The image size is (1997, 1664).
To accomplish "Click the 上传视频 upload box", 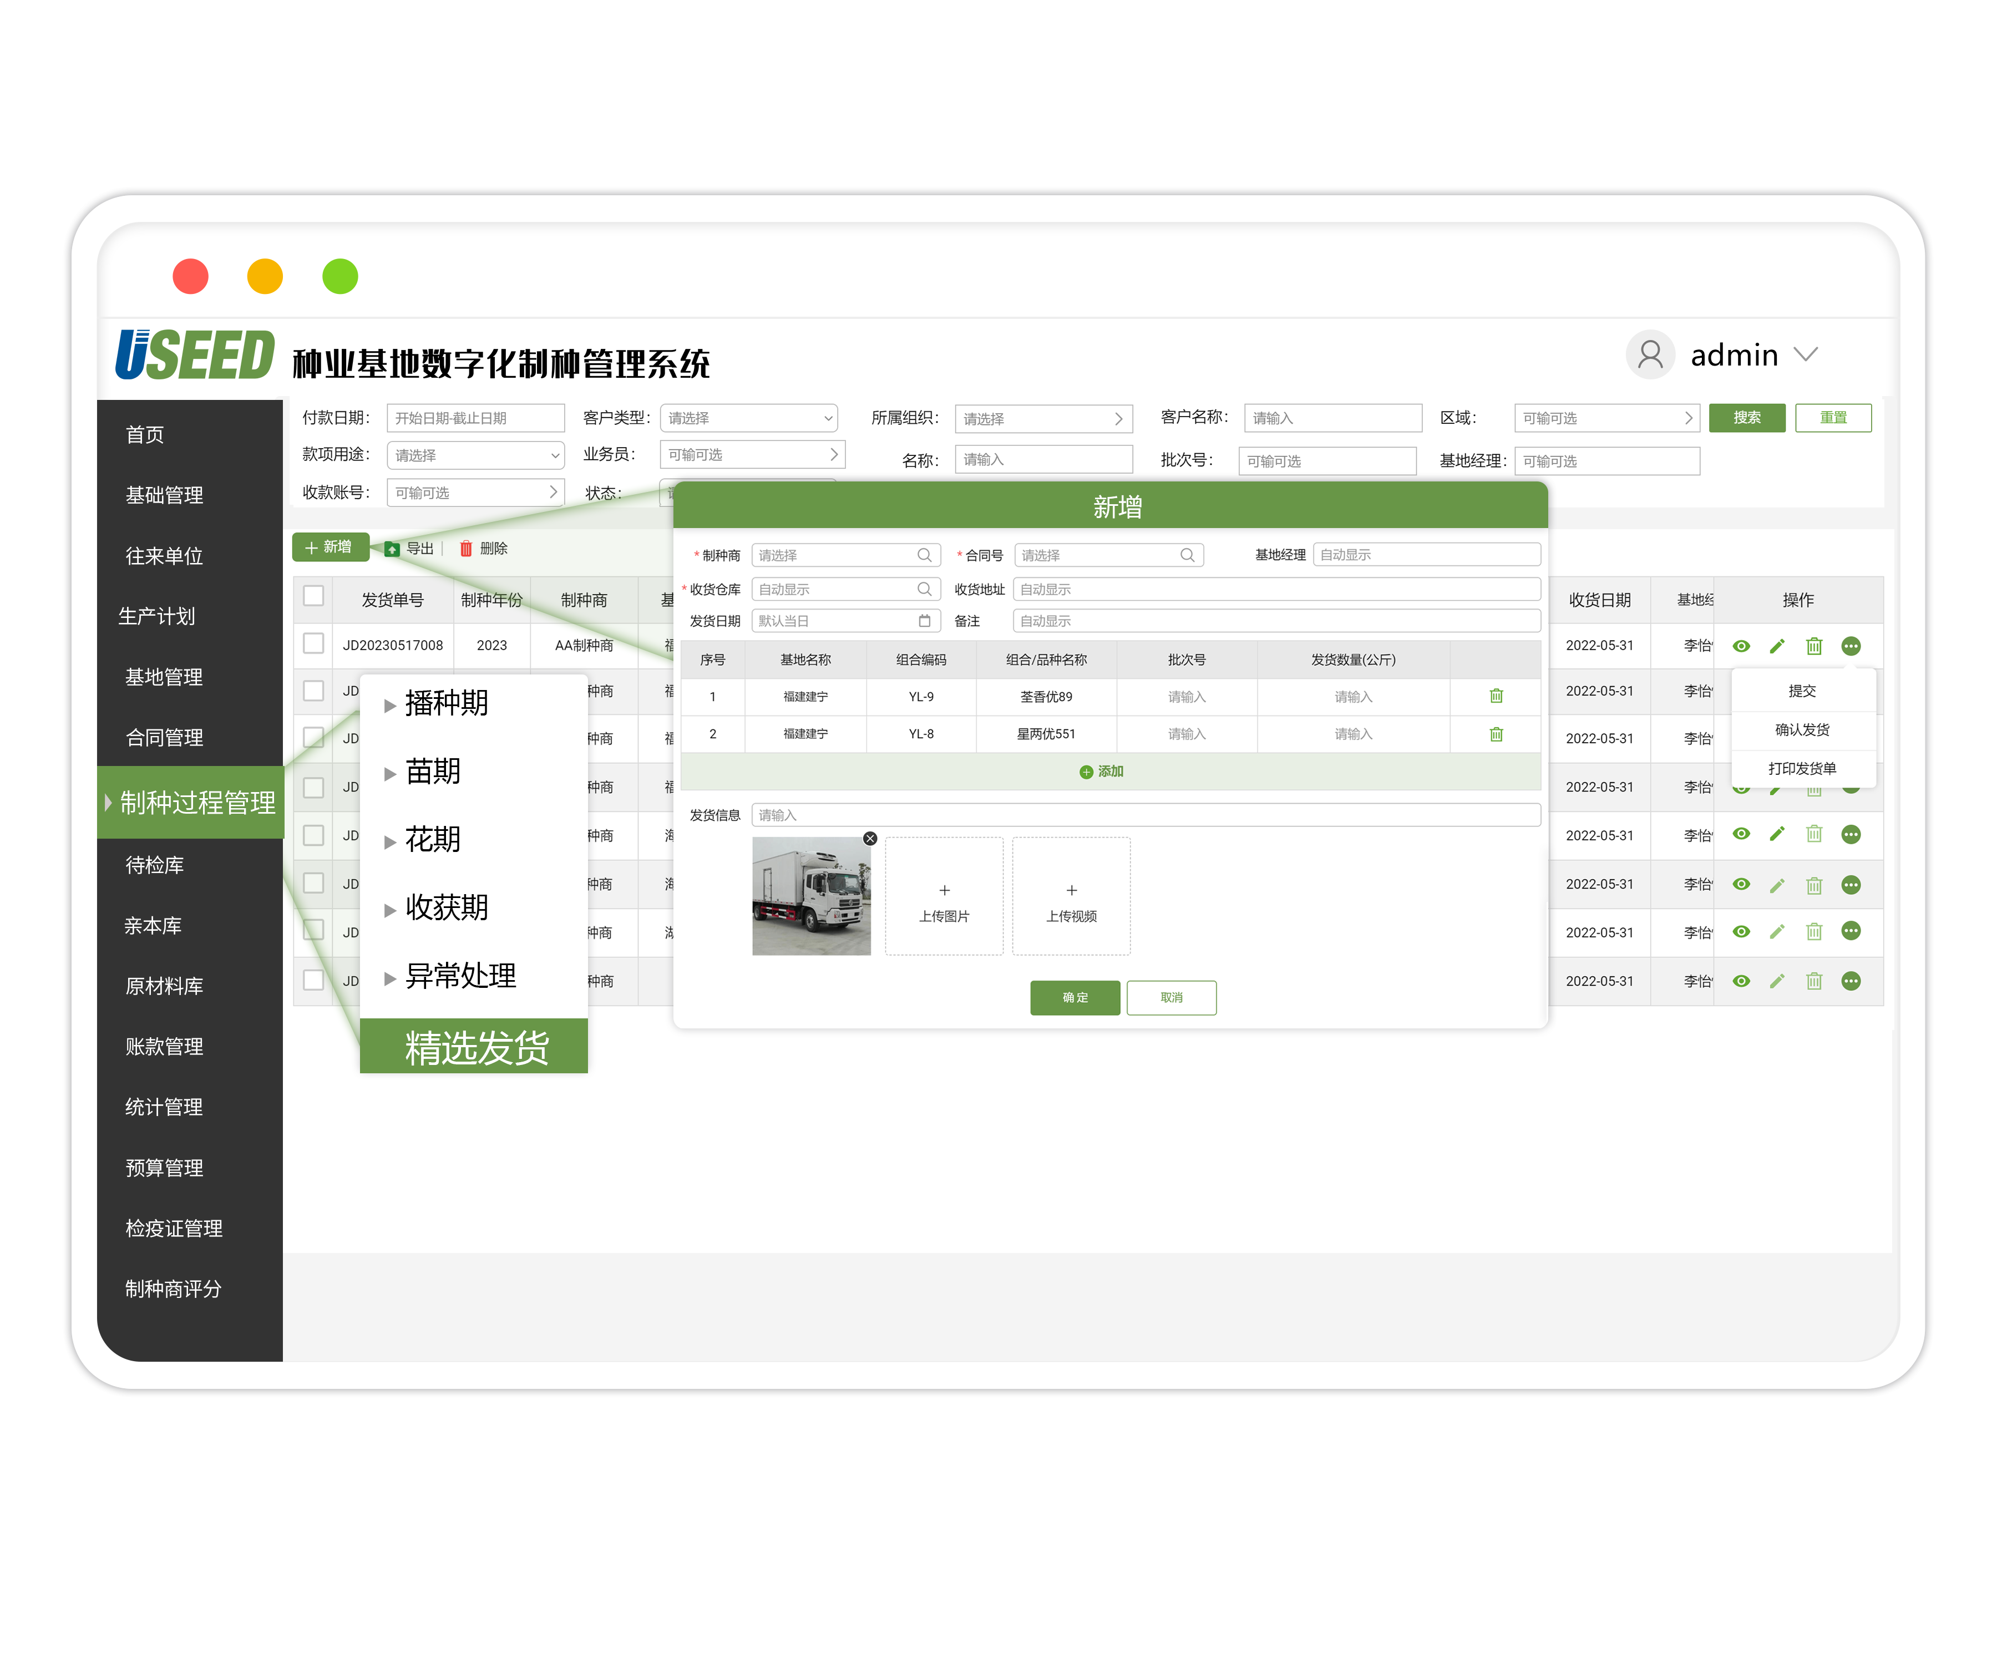I will click(x=1071, y=897).
